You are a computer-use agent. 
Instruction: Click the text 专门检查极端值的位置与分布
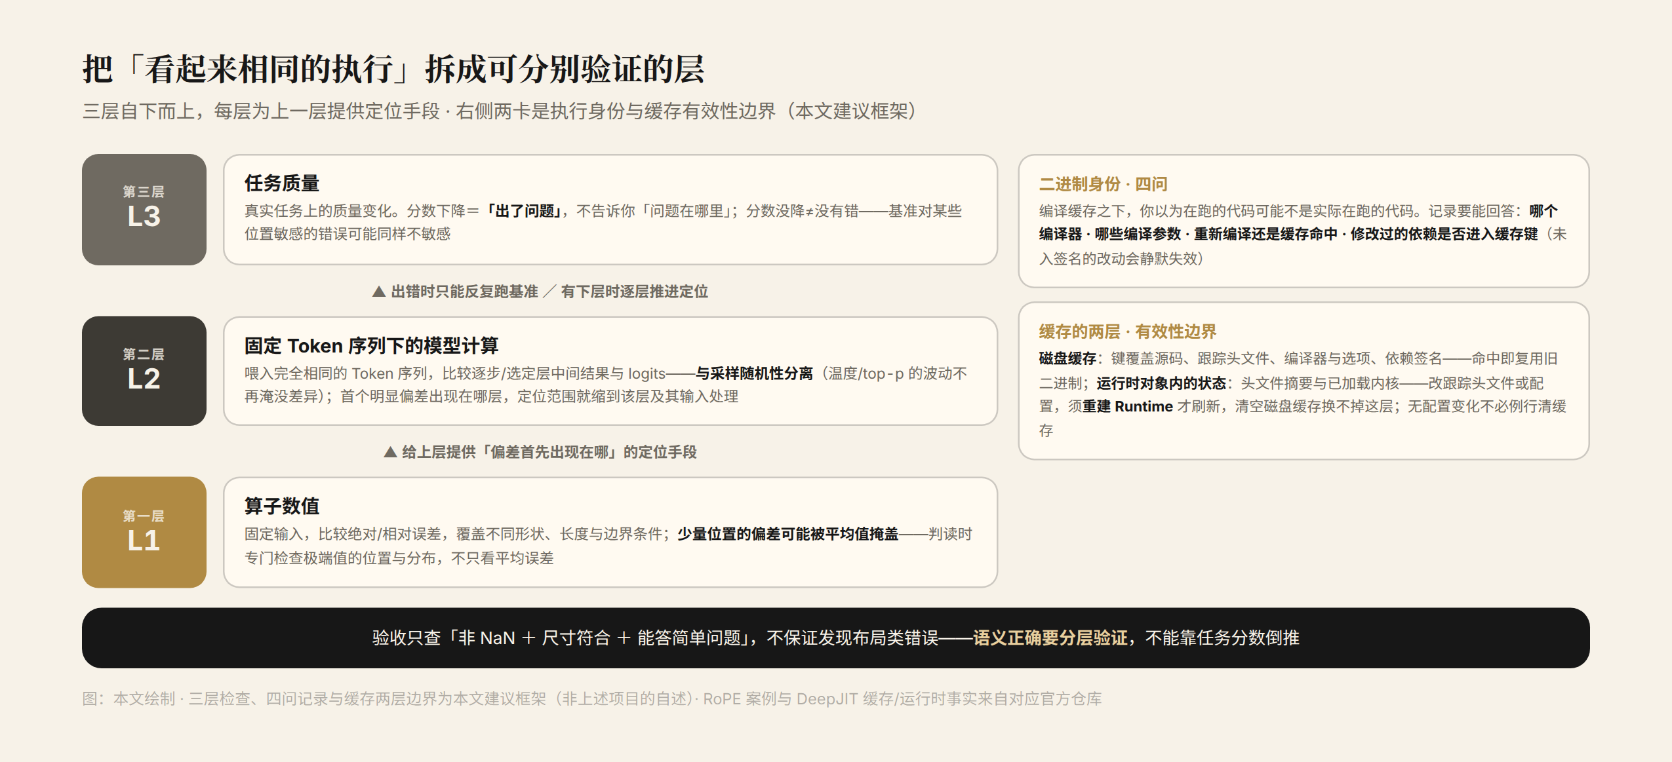340,558
